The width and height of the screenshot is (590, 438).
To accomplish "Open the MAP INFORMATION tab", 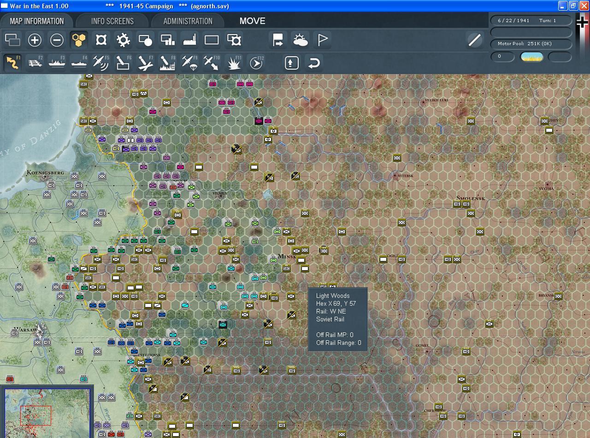I will tap(37, 21).
